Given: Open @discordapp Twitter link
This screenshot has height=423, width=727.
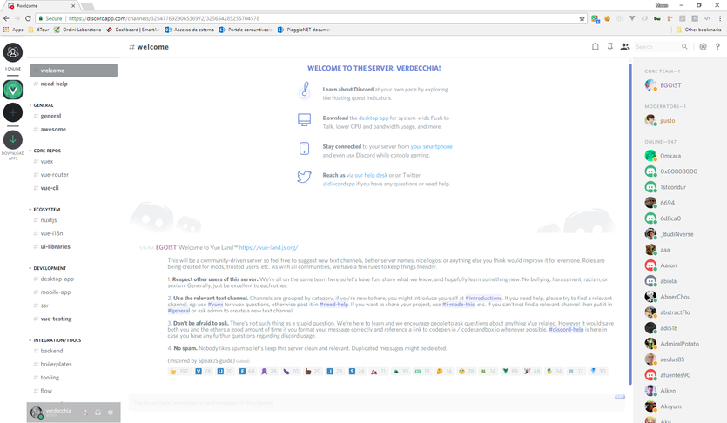Looking at the screenshot, I should (x=339, y=184).
